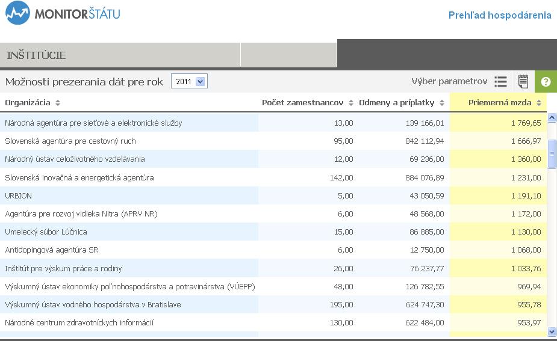
Task: Sort by Počet zamestnancov arrows
Action: click(x=351, y=103)
